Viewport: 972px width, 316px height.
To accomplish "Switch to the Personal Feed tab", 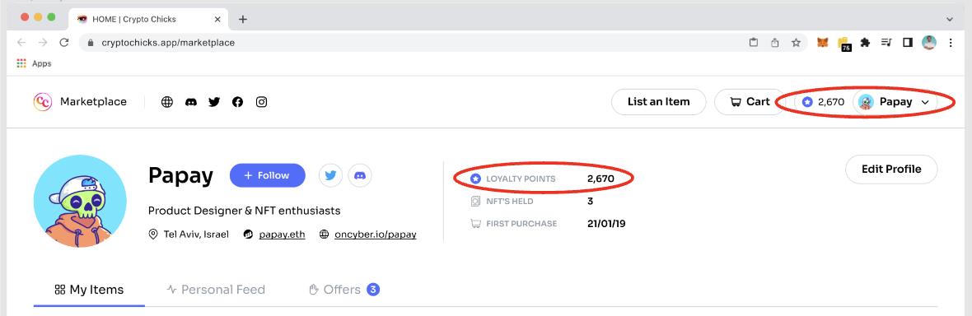I will coord(216,290).
